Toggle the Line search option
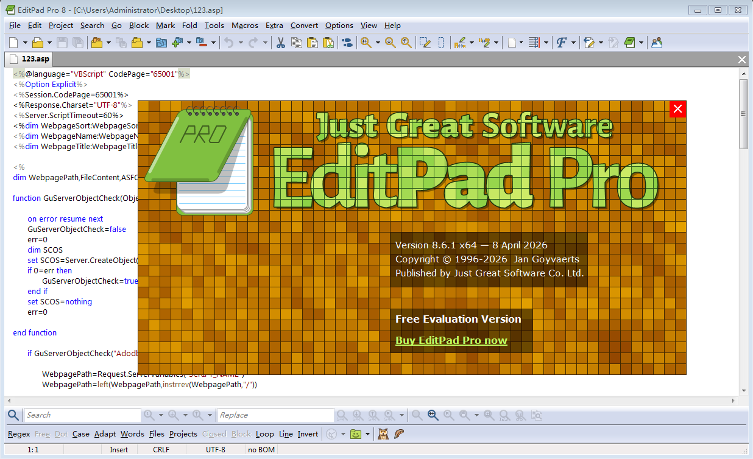Image resolution: width=753 pixels, height=459 pixels. [x=286, y=434]
